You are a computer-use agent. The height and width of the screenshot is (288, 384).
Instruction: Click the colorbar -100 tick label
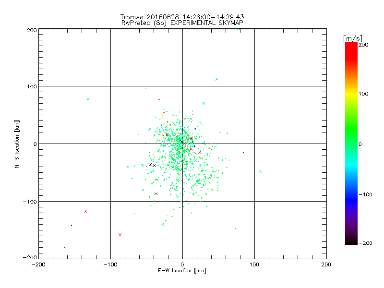pyautogui.click(x=365, y=195)
